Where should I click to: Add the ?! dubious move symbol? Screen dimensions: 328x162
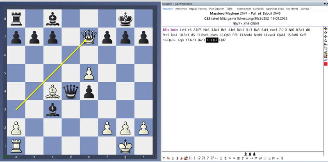[203, 158]
